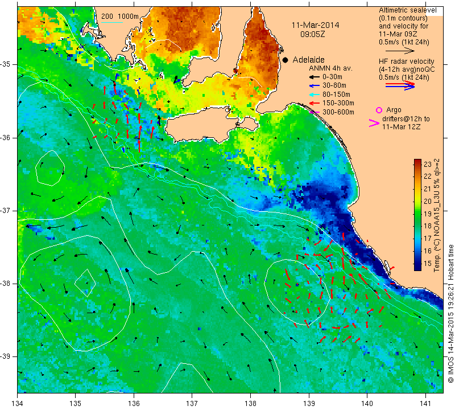Click the Argo legend label
455x410 pixels.
click(x=394, y=110)
